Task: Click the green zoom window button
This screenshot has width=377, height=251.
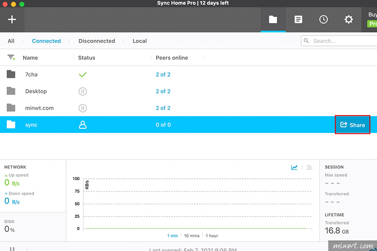Action: pyautogui.click(x=22, y=4)
